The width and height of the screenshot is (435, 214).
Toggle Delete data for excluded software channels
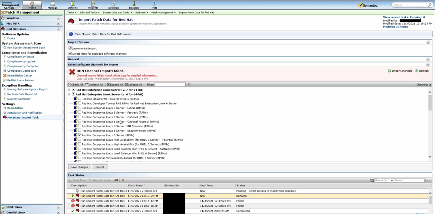(x=70, y=53)
